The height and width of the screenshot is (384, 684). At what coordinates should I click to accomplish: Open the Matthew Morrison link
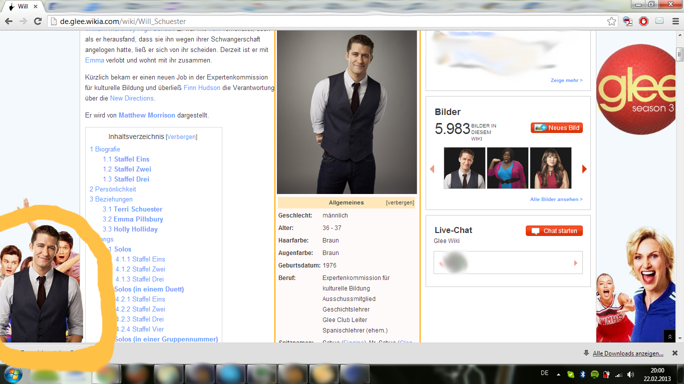tap(147, 115)
